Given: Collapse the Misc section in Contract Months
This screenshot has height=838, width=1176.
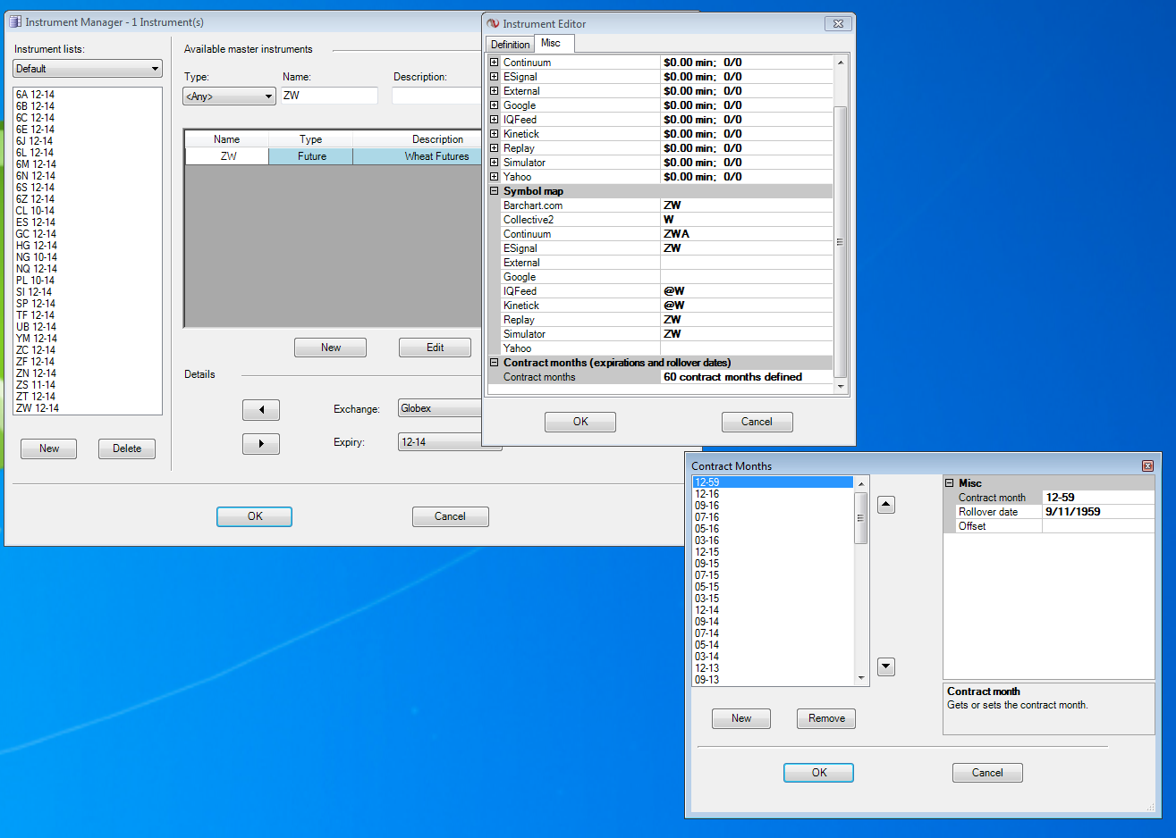Looking at the screenshot, I should pyautogui.click(x=950, y=483).
